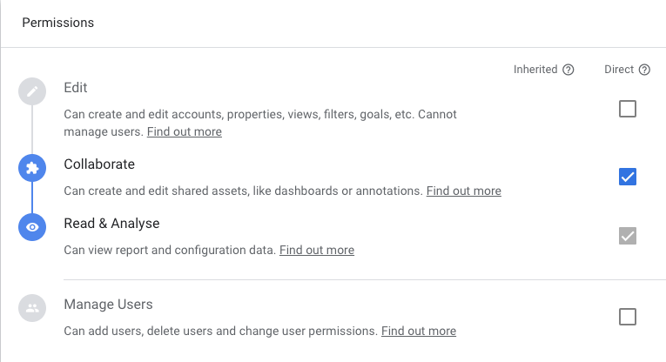Click the Collaborate puzzle piece icon
Image resolution: width=666 pixels, height=362 pixels.
click(x=32, y=167)
